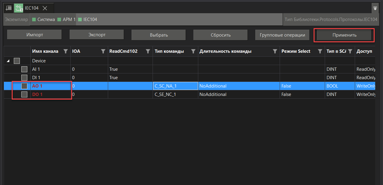Open filter for Длительность команды column

275,52
